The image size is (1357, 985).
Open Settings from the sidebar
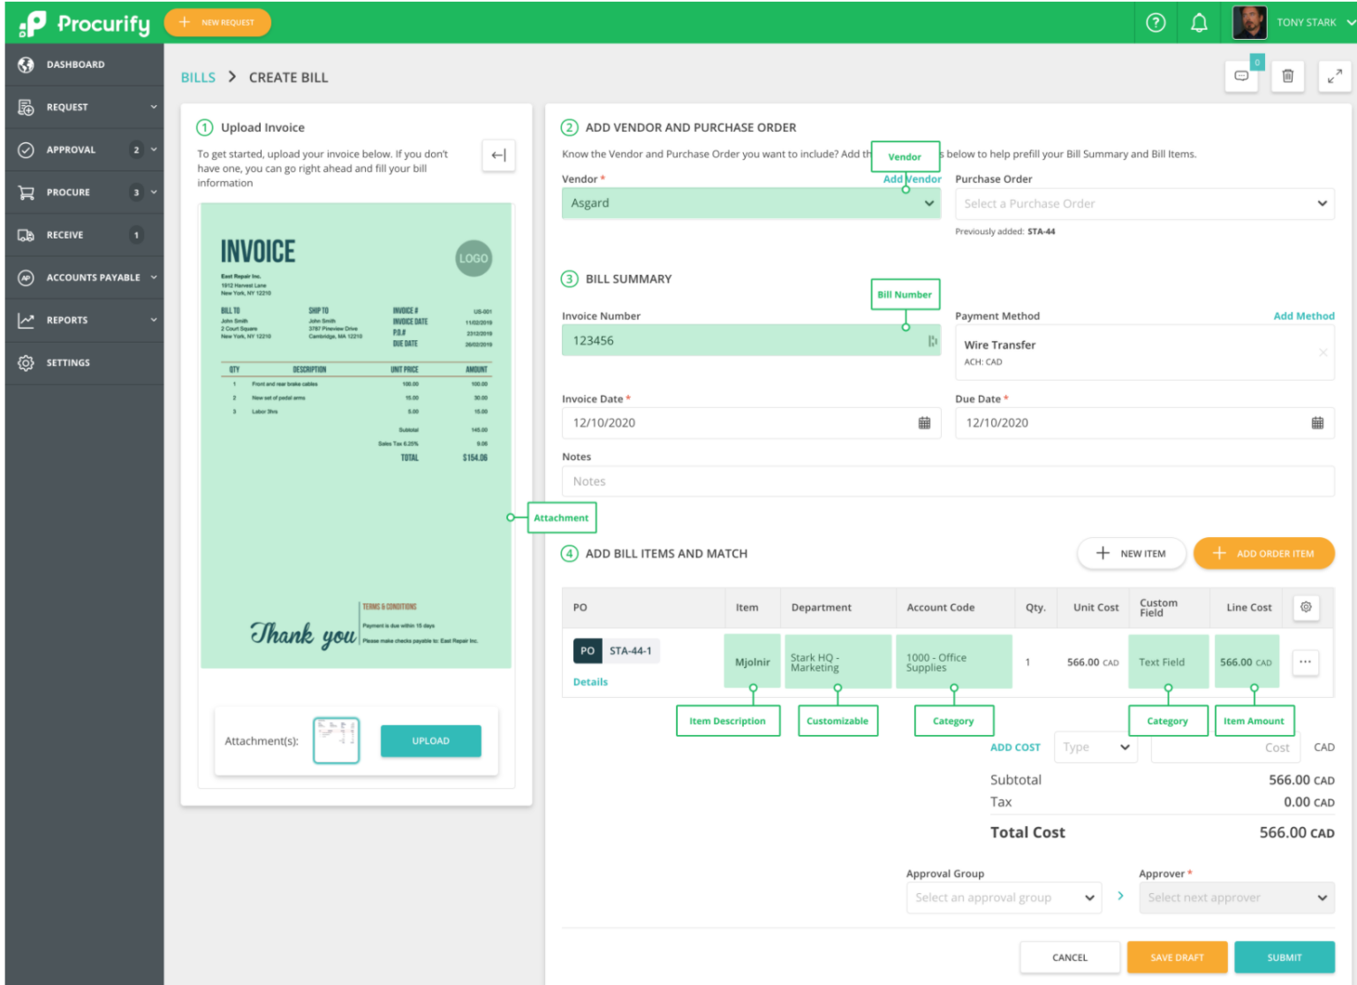(x=68, y=362)
